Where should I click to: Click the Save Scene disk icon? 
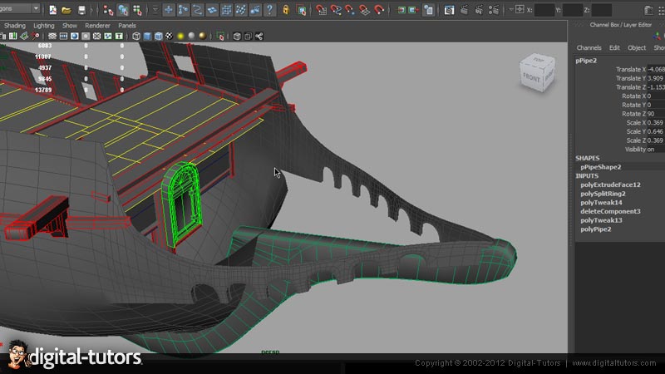tap(83, 10)
